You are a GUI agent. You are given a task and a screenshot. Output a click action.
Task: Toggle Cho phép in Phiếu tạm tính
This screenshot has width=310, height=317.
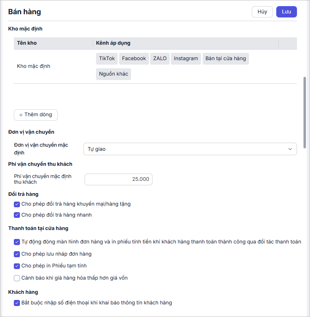click(x=17, y=266)
